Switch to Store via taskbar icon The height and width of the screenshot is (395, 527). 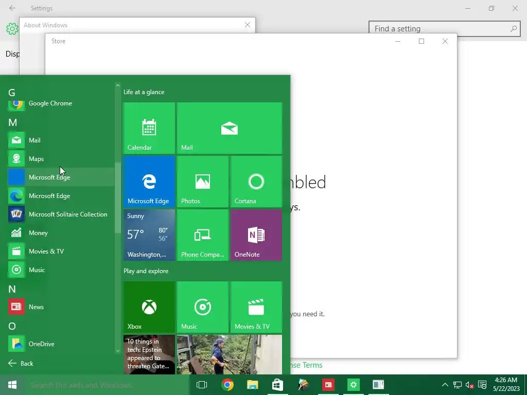(x=277, y=385)
